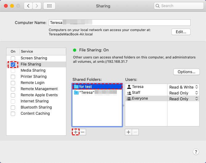Image resolution: width=206 pixels, height=163 pixels.
Task: Click the Edit... button for hostname
Action: pos(181,32)
